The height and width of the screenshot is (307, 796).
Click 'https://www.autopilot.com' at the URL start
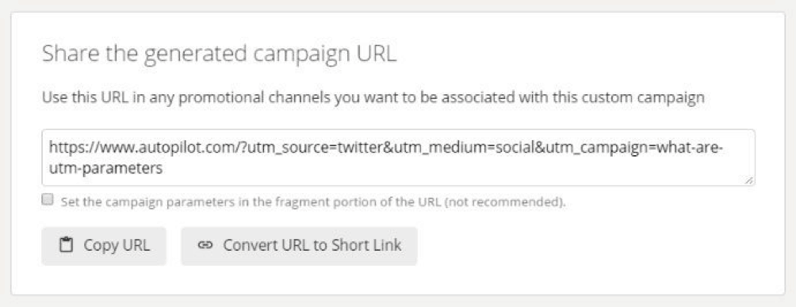(x=132, y=149)
